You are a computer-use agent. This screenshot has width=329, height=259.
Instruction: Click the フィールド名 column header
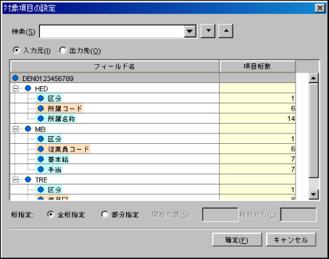point(115,66)
